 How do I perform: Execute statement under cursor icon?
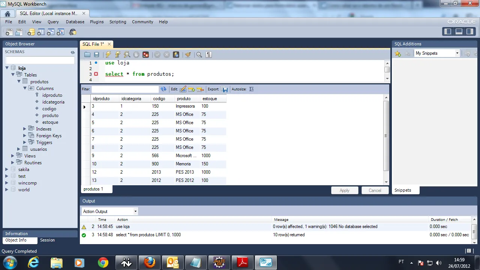coord(117,55)
